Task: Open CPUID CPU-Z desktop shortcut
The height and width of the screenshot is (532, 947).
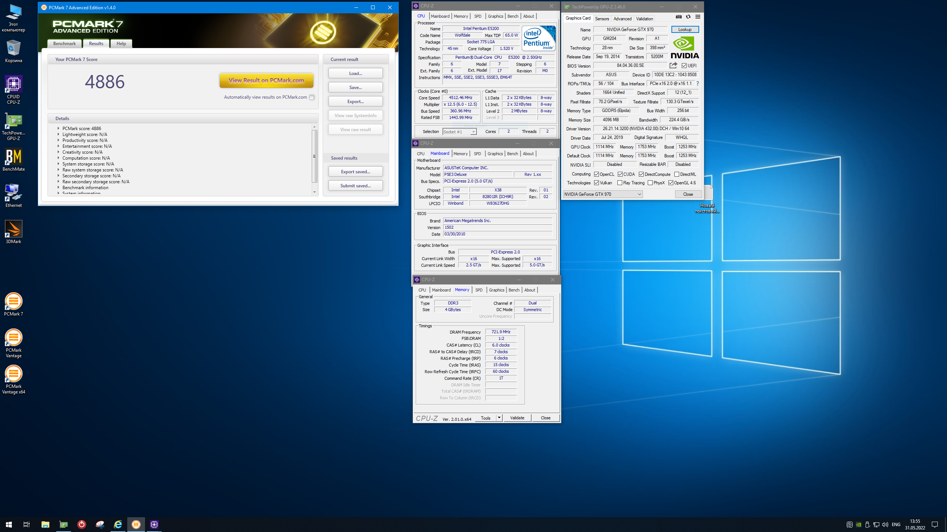Action: [x=13, y=90]
